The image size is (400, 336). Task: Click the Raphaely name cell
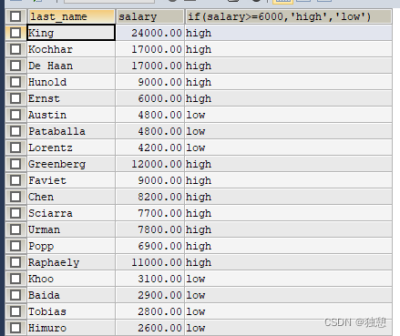[x=71, y=262]
